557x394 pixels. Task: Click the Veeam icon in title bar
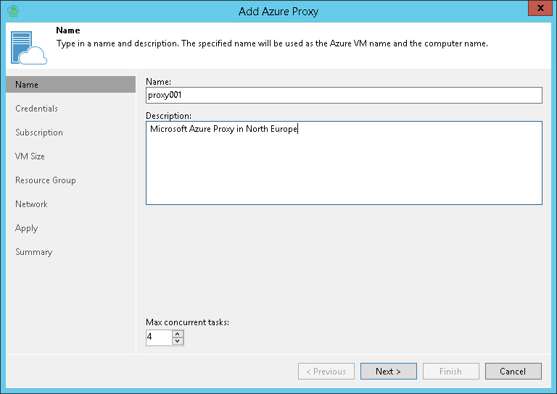point(12,11)
